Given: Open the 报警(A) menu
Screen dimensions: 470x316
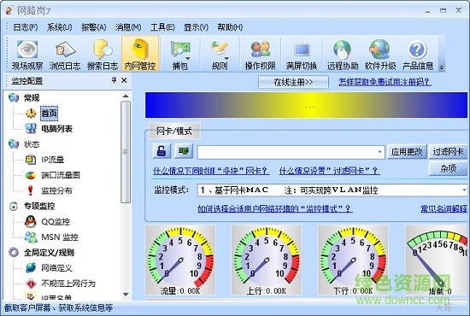Looking at the screenshot, I should click(93, 27).
